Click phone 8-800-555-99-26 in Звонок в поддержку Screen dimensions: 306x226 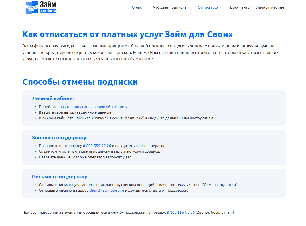[97, 146]
